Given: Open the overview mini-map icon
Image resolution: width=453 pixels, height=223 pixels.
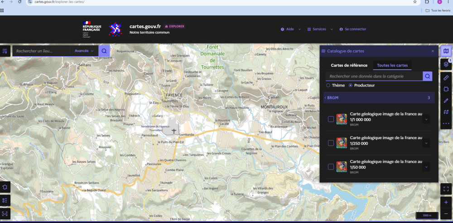Looking at the screenshot, I should point(5,214).
